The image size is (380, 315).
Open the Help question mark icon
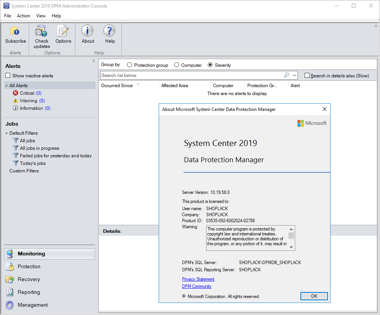(x=110, y=31)
